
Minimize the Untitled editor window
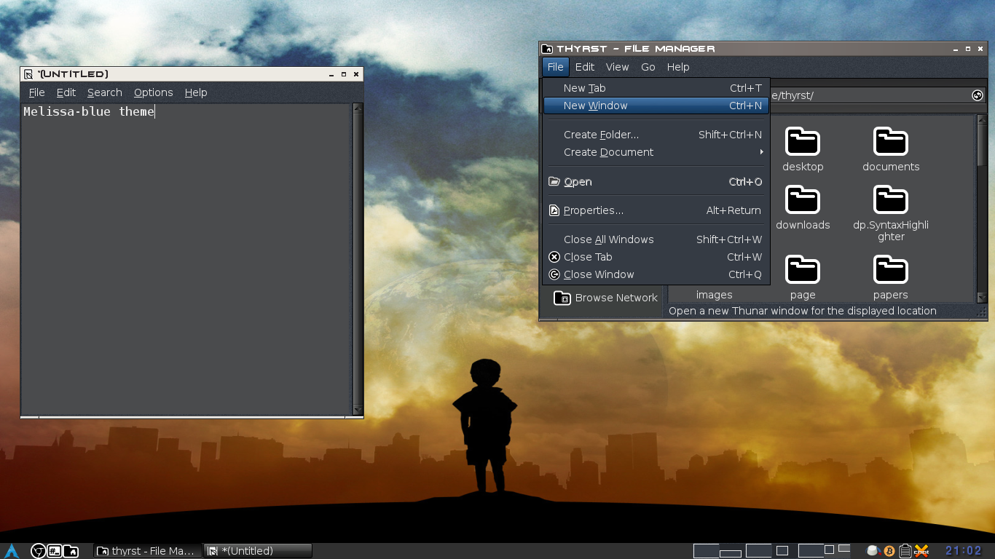click(x=331, y=74)
